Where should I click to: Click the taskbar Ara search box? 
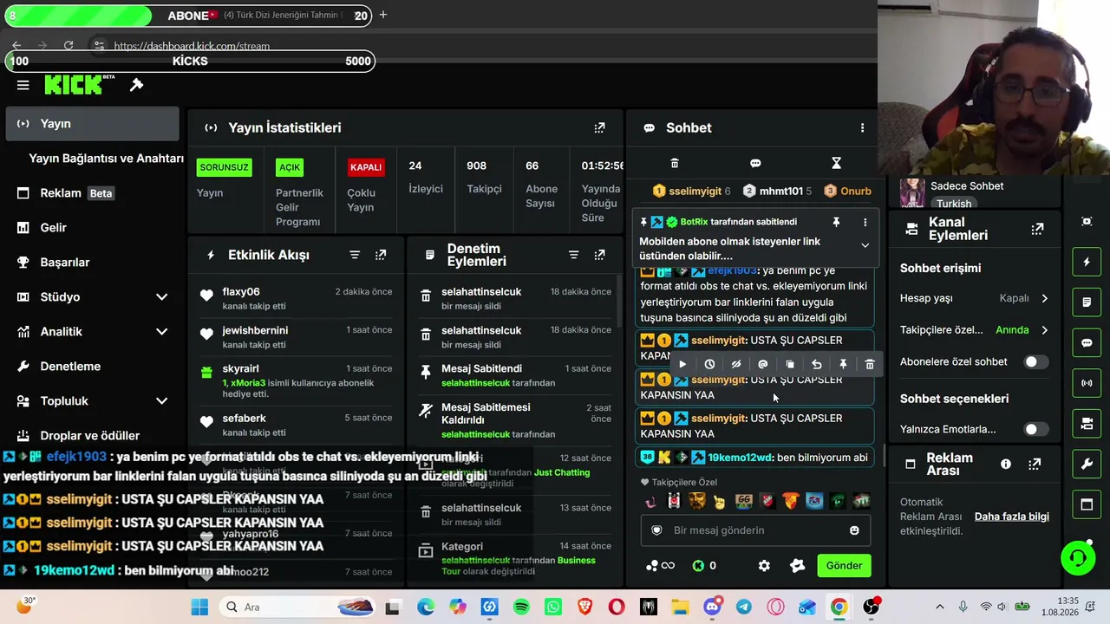(x=297, y=607)
